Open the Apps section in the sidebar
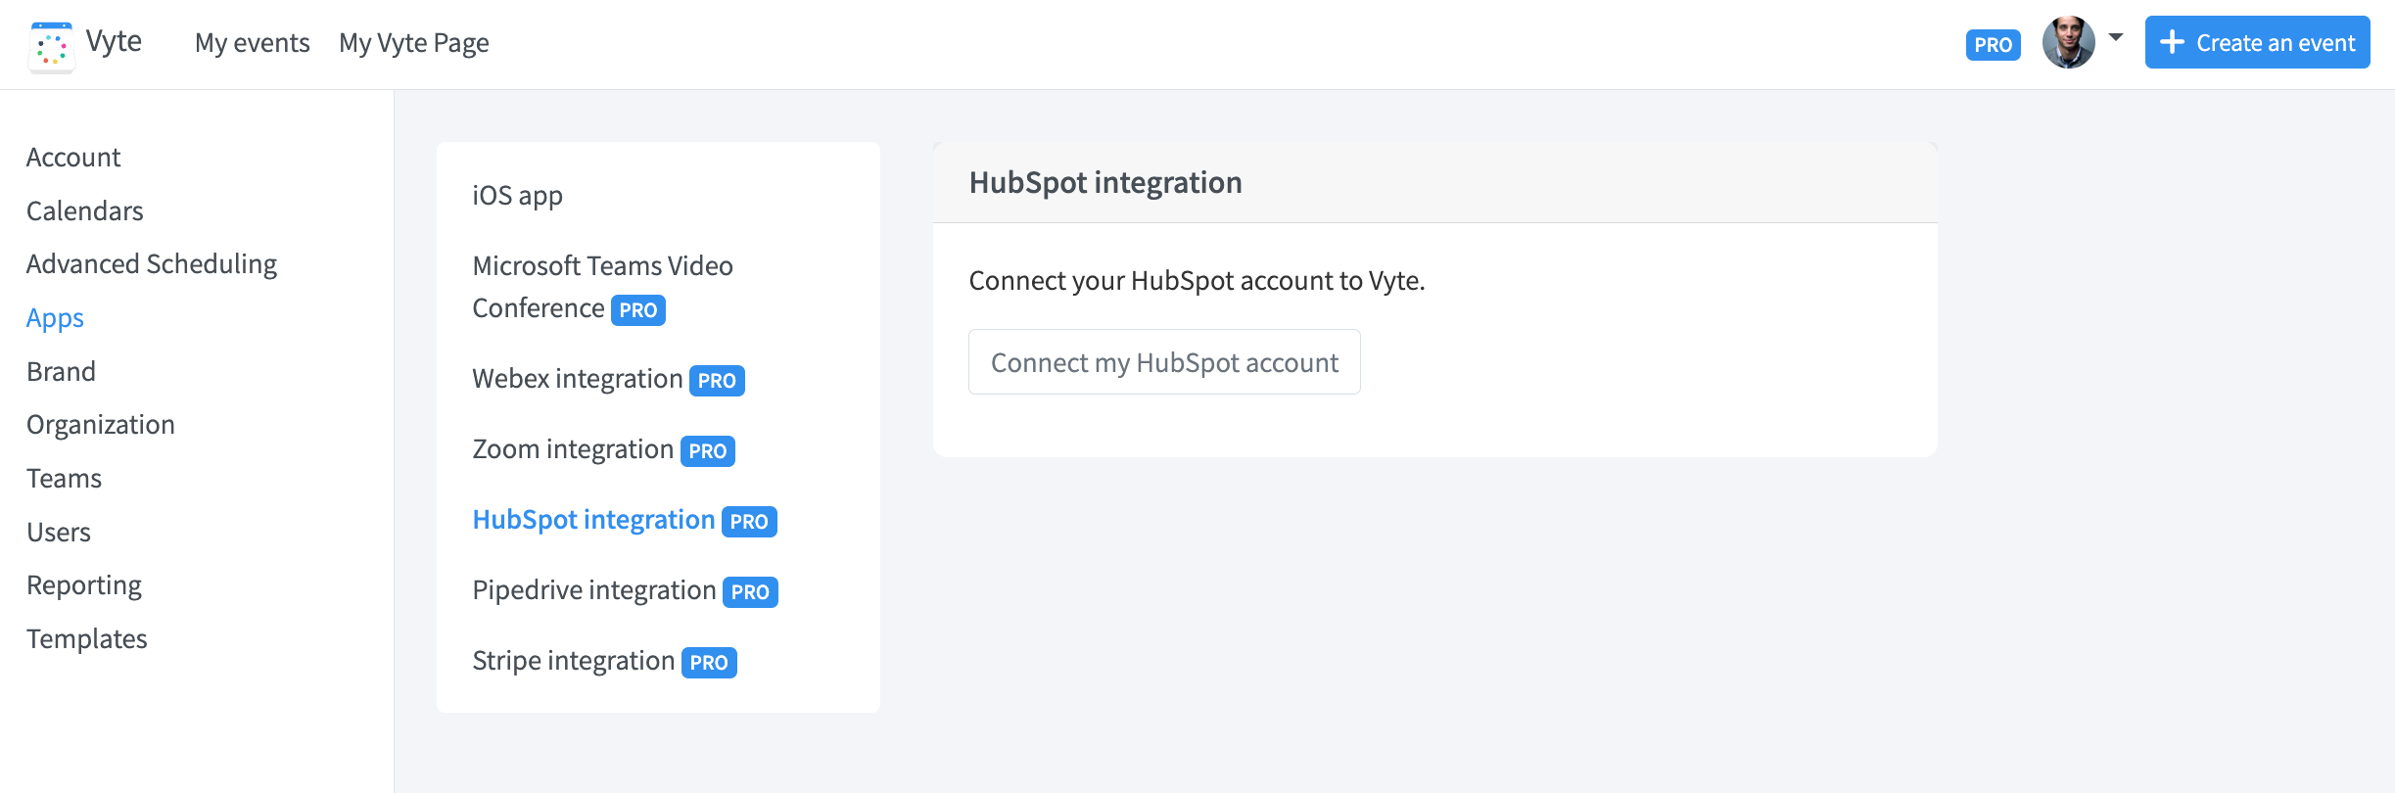 (55, 317)
